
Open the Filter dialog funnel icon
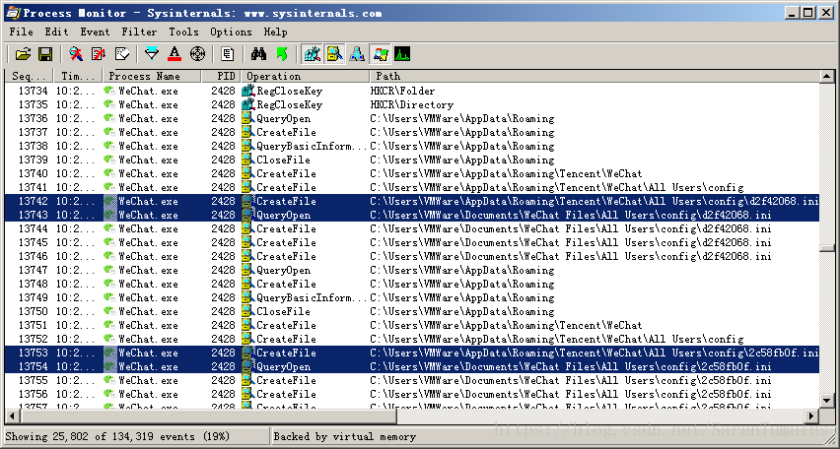pos(152,54)
